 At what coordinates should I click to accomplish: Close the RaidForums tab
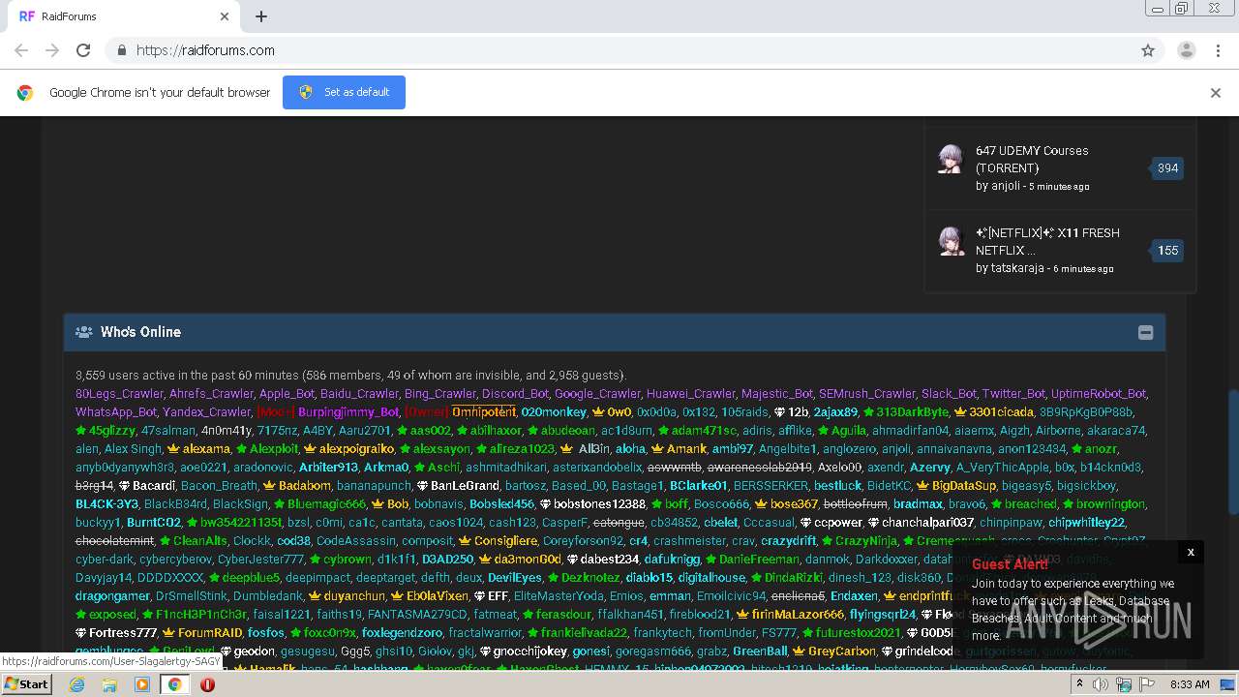[x=225, y=16]
